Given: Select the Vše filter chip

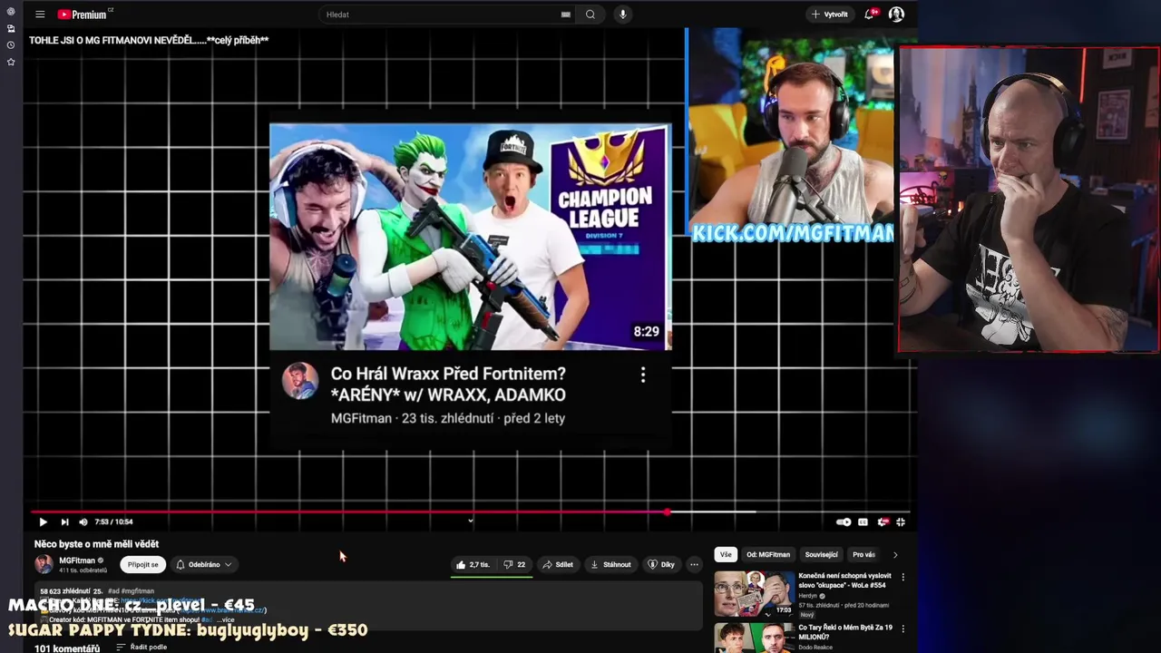Looking at the screenshot, I should tap(726, 554).
